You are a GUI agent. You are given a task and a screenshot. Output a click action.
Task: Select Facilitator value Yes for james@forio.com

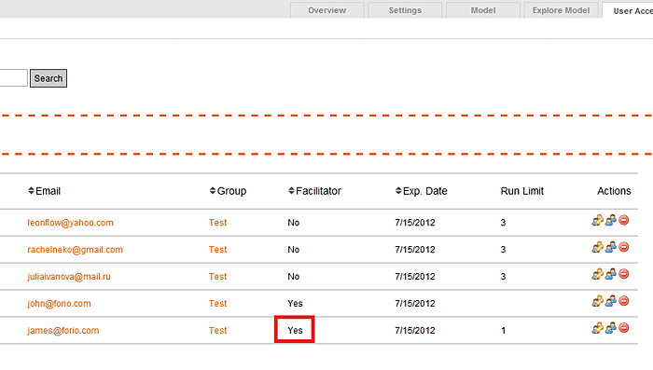(x=296, y=331)
